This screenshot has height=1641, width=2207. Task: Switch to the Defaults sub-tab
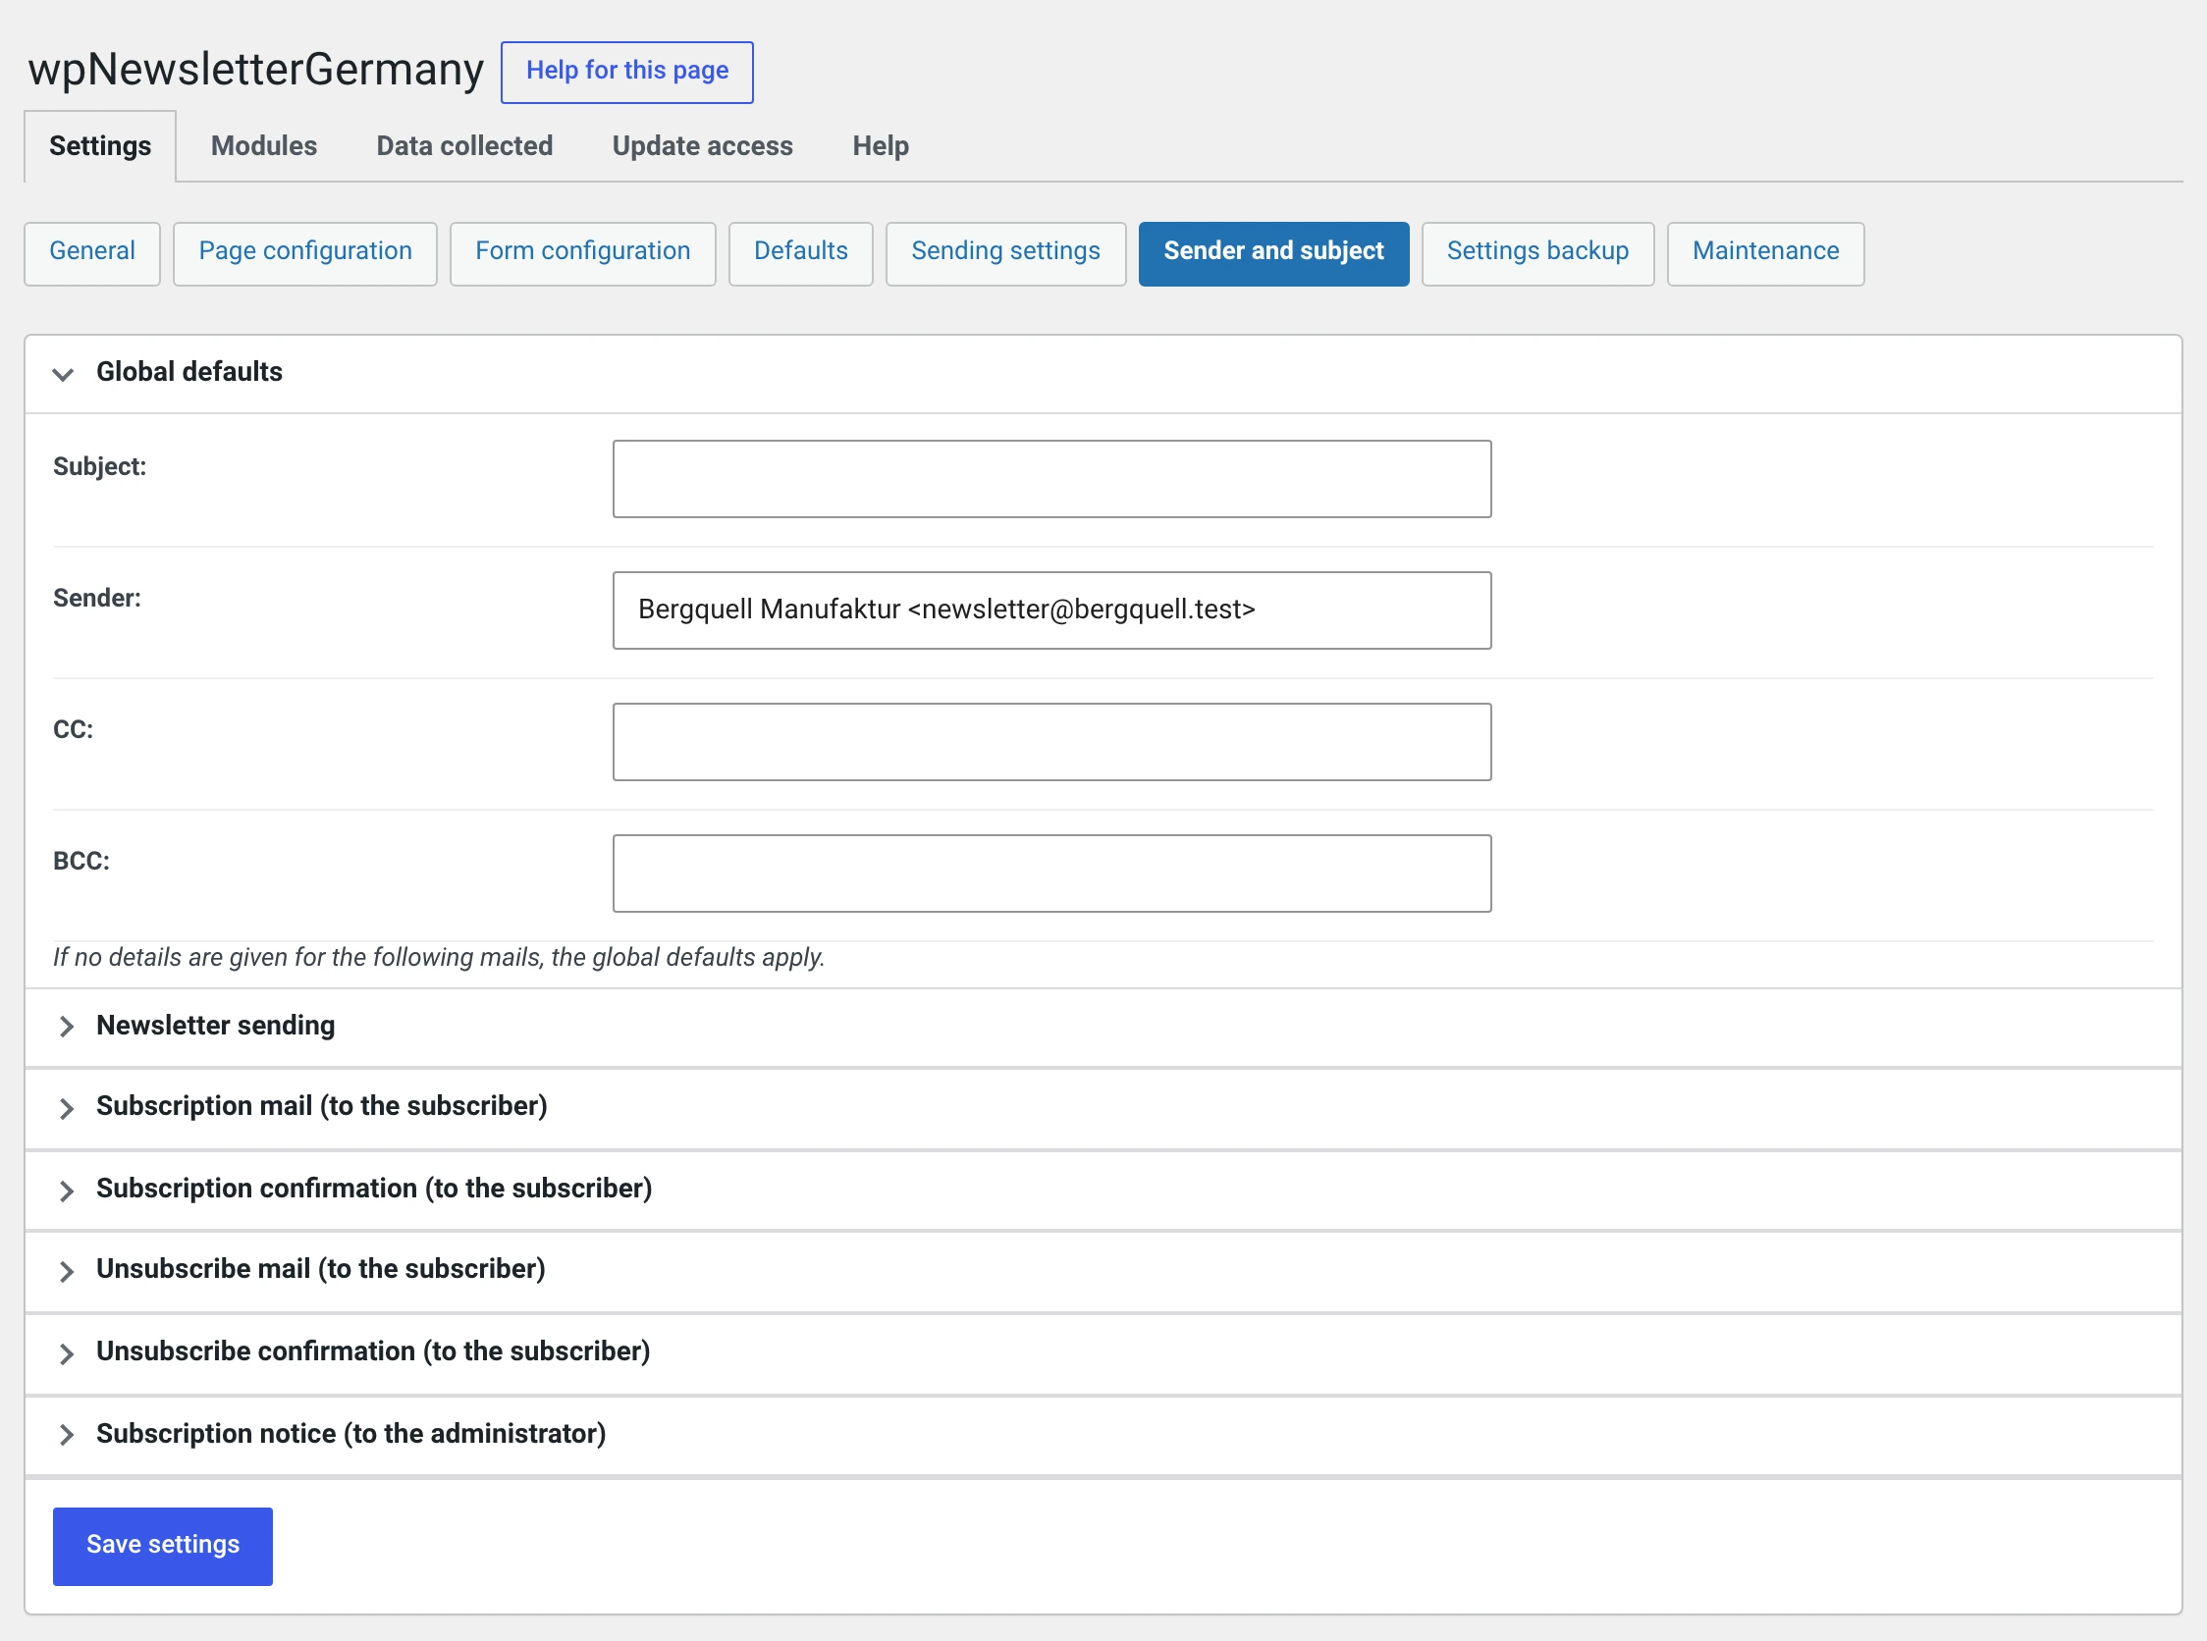tap(801, 252)
